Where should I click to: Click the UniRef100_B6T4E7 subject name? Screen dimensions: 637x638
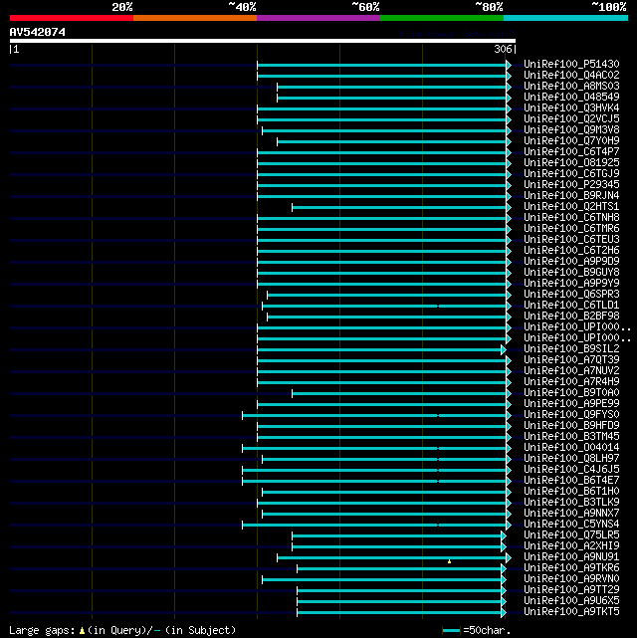[571, 481]
